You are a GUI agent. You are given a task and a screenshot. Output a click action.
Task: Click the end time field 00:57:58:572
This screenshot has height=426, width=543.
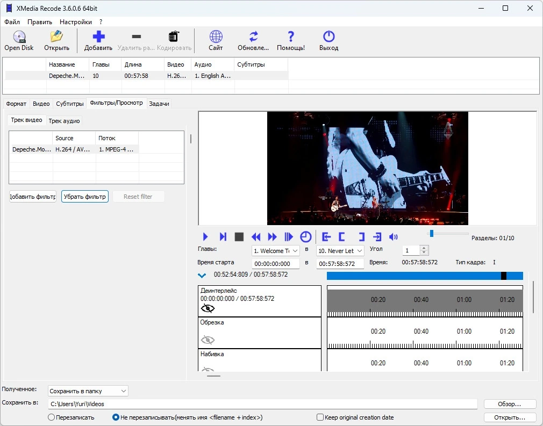pyautogui.click(x=340, y=264)
